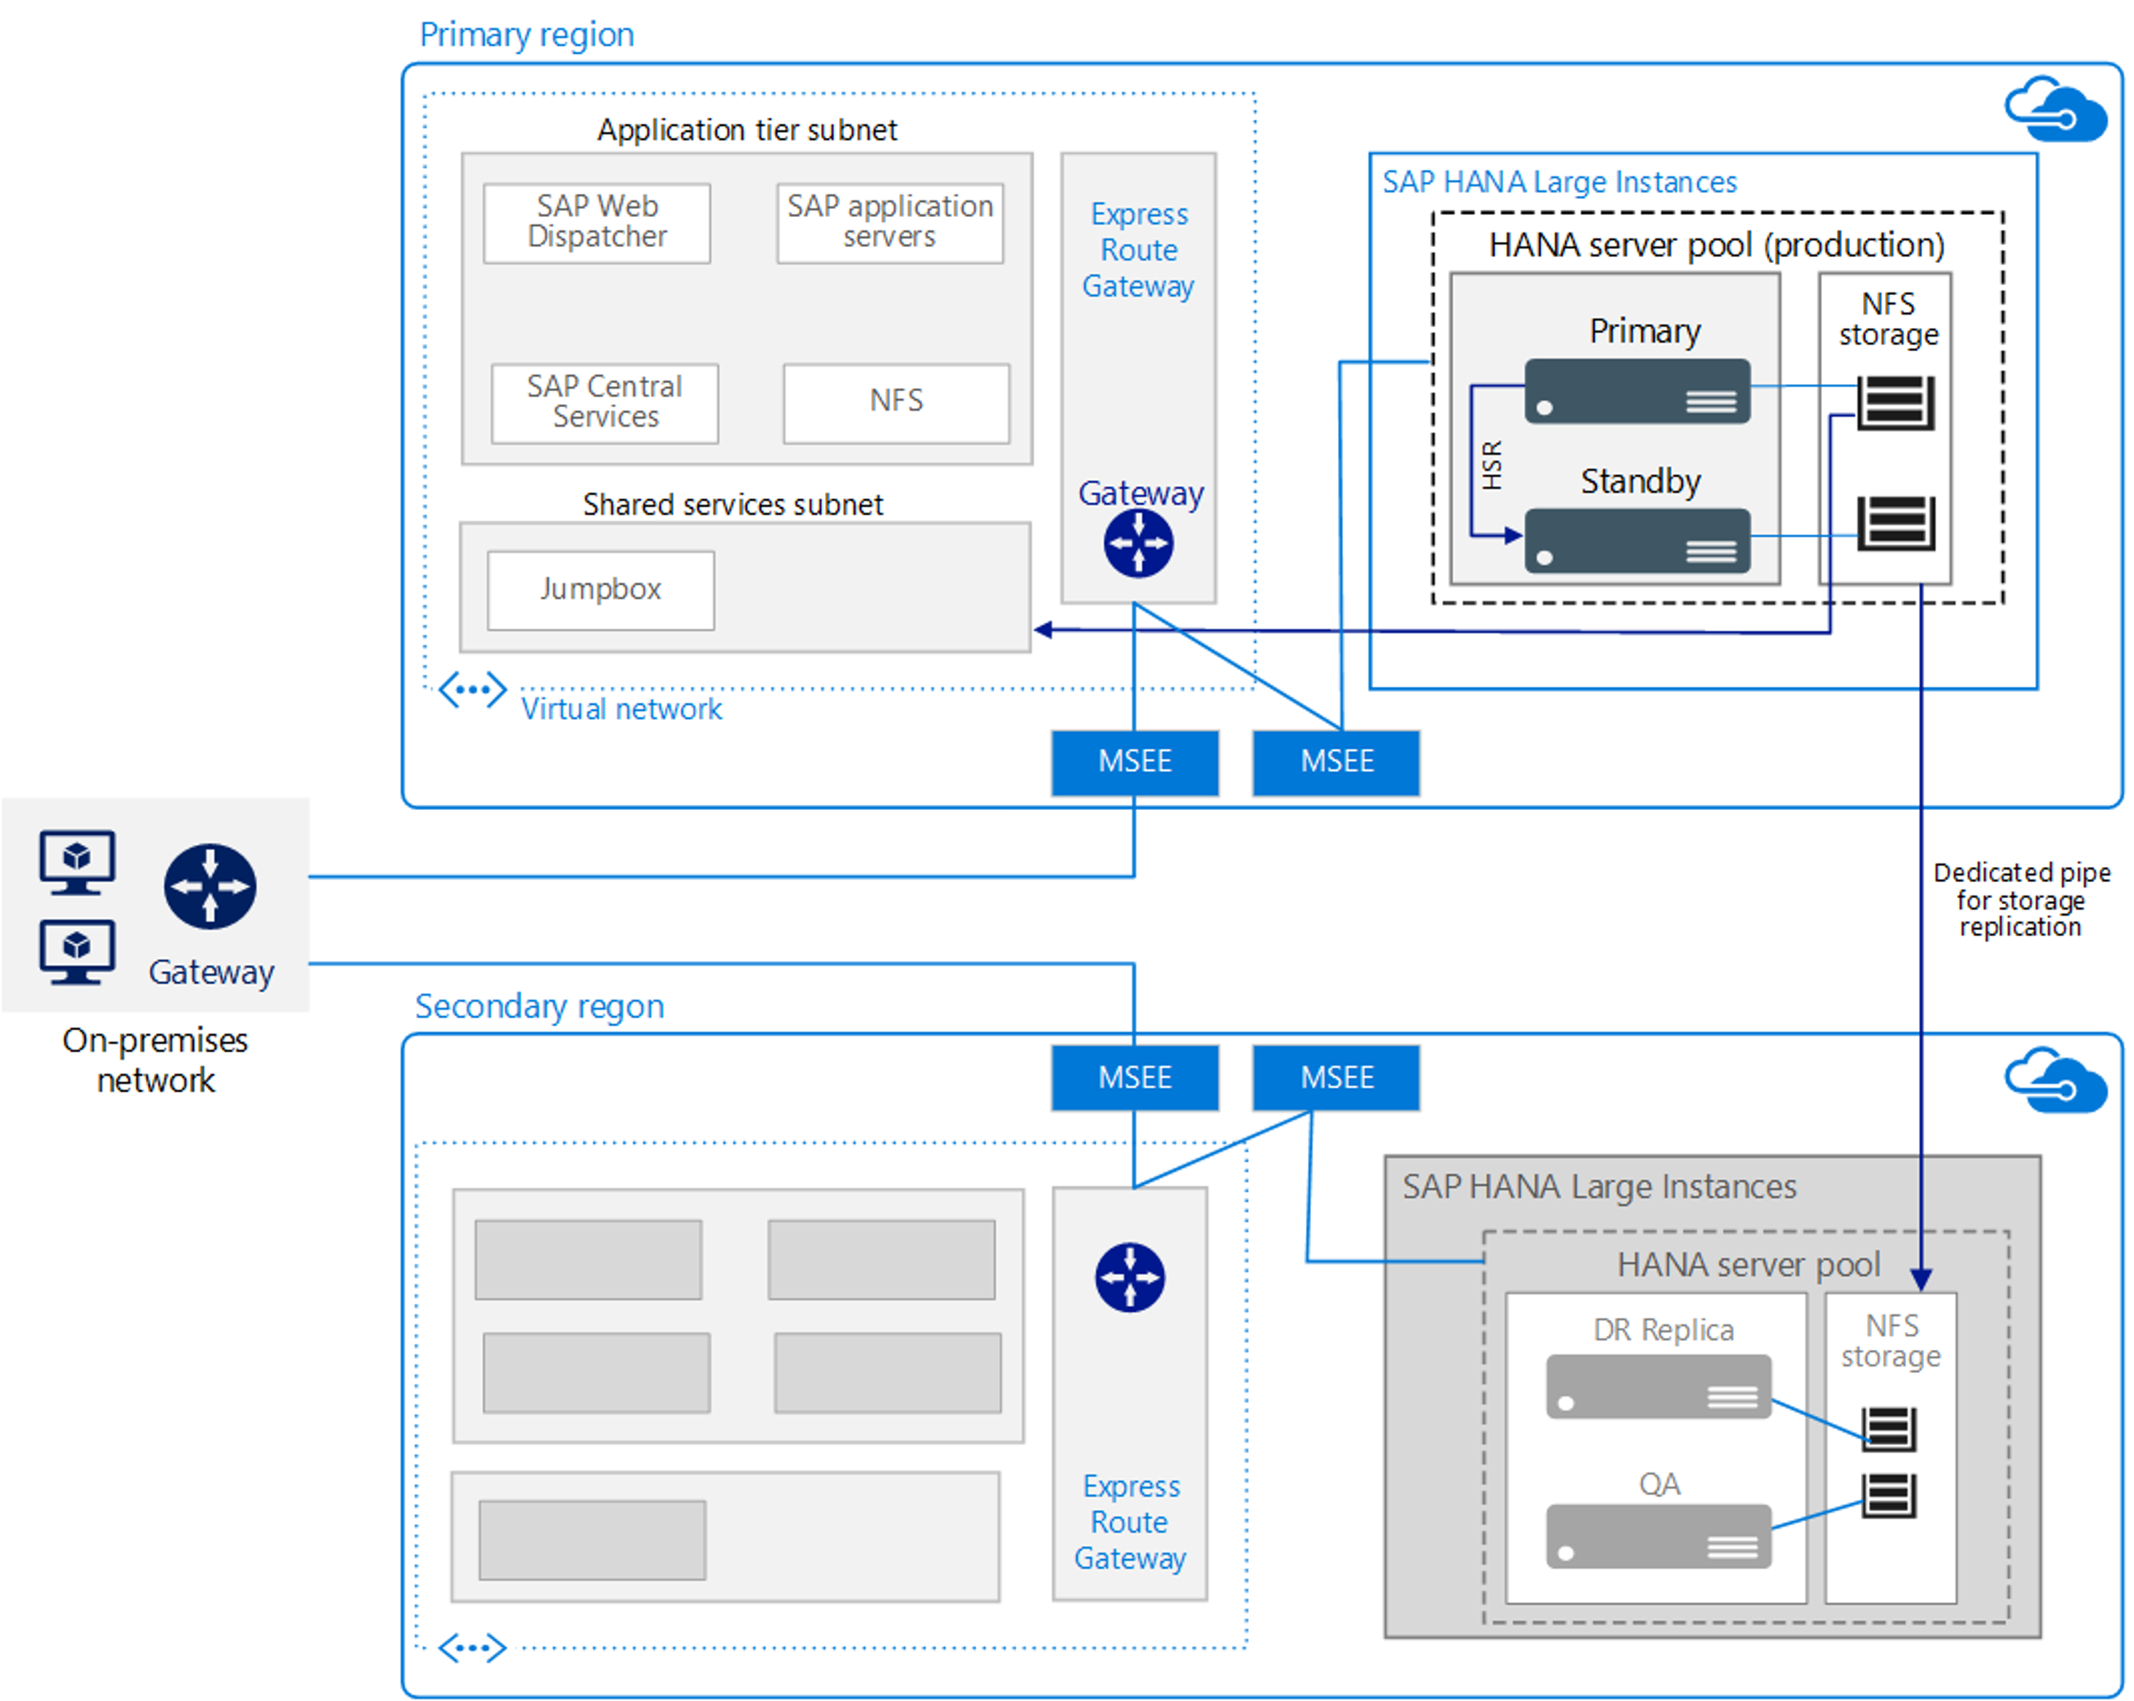Click the Virtual network label
Screen dimensions: 2134x1701
[x=621, y=709]
